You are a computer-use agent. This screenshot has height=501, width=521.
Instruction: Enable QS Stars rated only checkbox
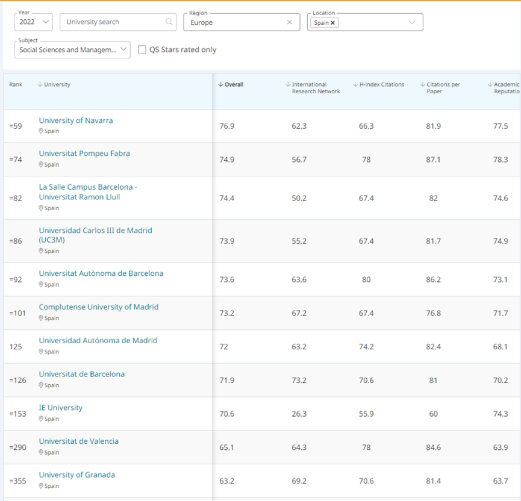click(x=142, y=50)
